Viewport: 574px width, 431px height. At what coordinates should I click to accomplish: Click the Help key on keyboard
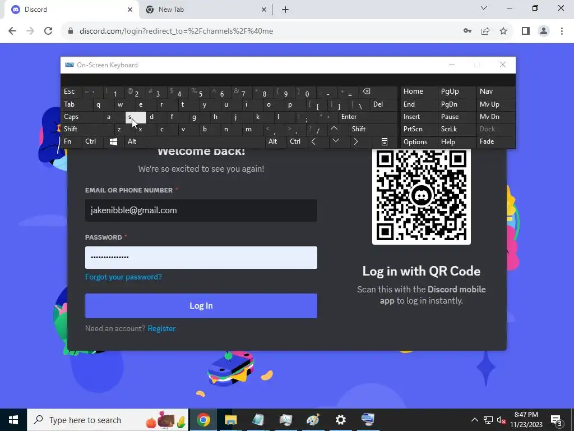(456, 142)
